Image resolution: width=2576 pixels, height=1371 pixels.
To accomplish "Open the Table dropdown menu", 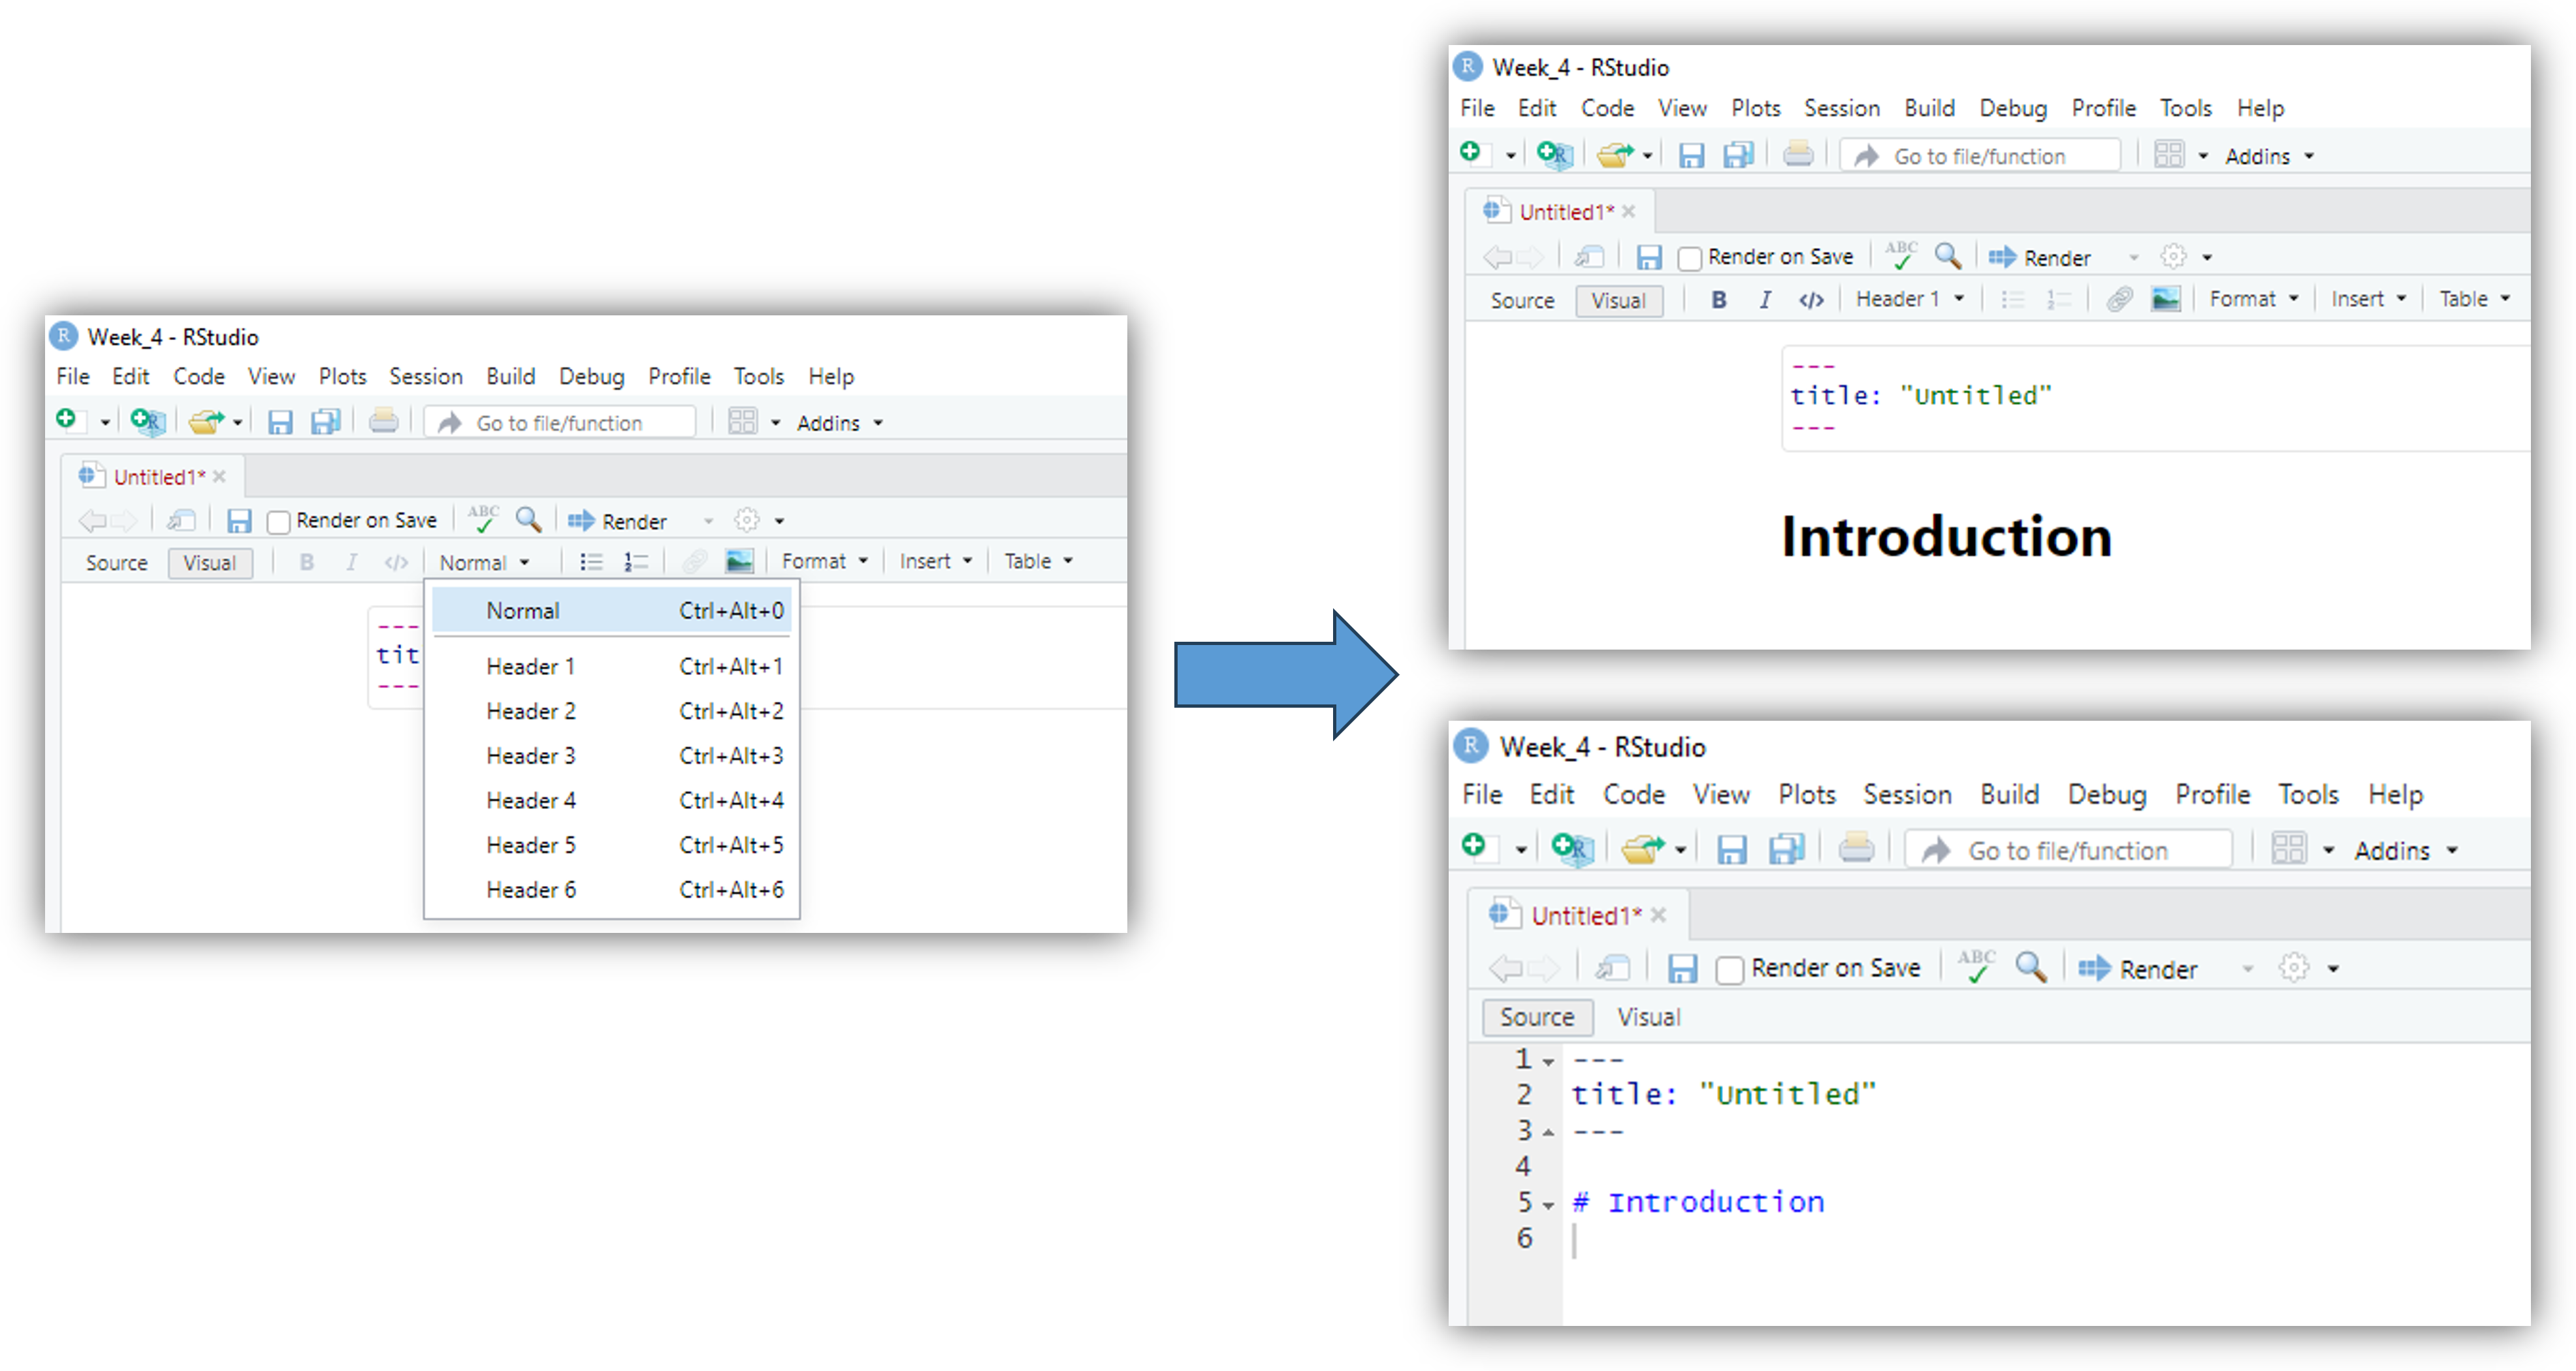I will 2470,298.
